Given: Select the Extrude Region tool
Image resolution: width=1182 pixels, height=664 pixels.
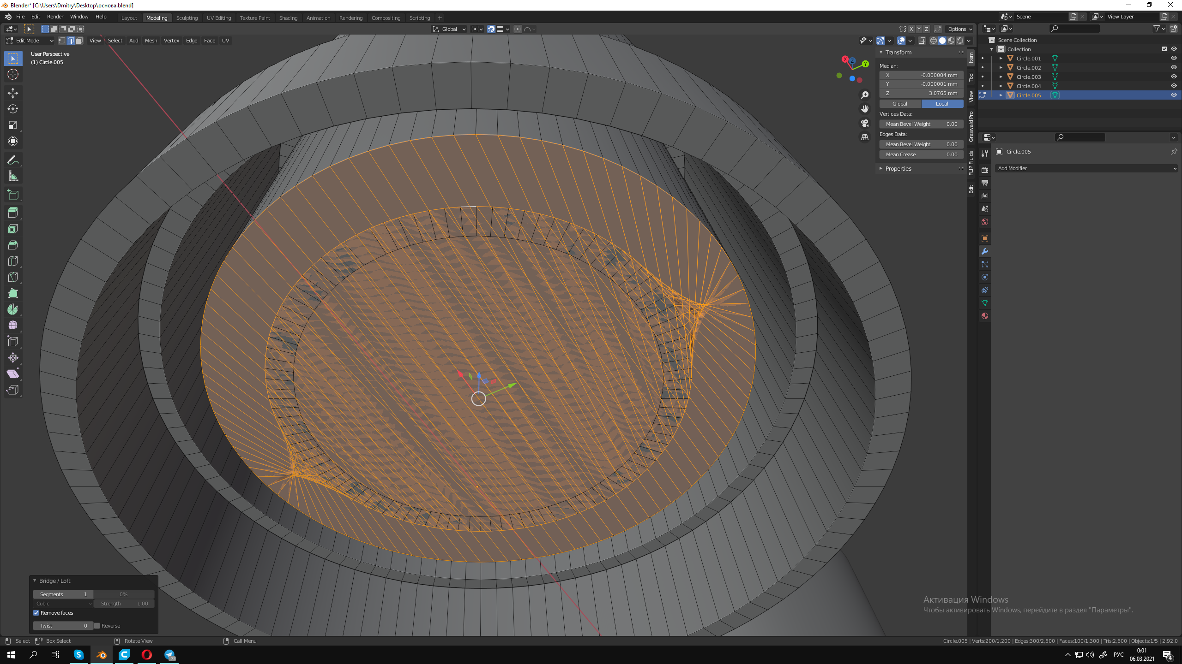Looking at the screenshot, I should tap(13, 213).
